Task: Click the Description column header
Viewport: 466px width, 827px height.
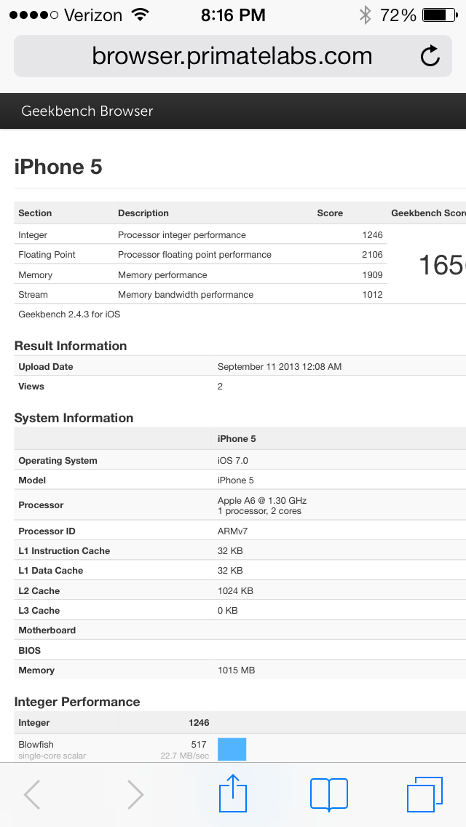Action: click(143, 213)
